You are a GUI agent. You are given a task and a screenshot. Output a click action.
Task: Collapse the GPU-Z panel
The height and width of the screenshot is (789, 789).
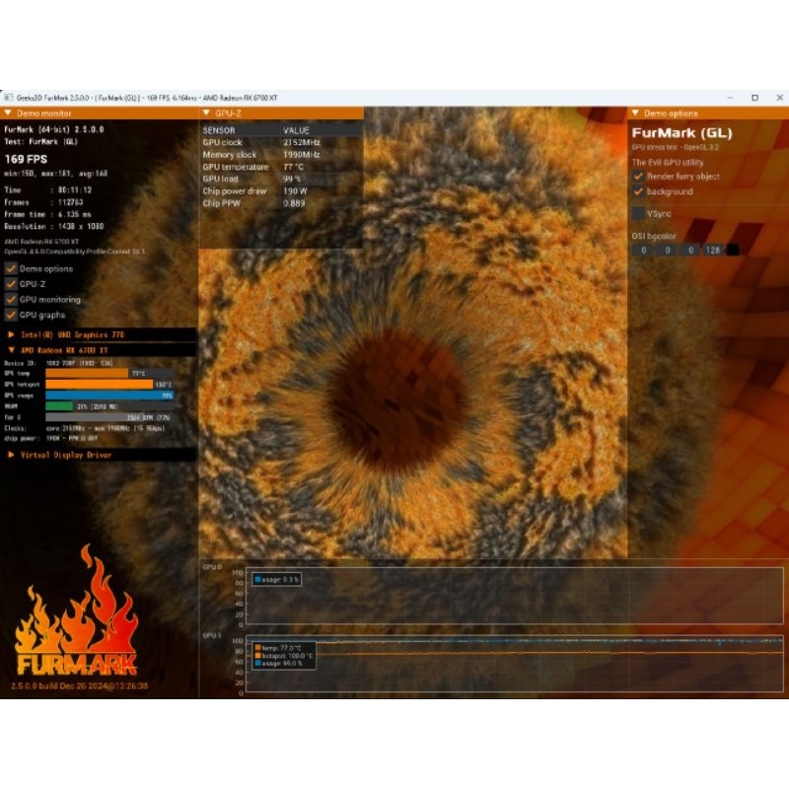point(206,113)
